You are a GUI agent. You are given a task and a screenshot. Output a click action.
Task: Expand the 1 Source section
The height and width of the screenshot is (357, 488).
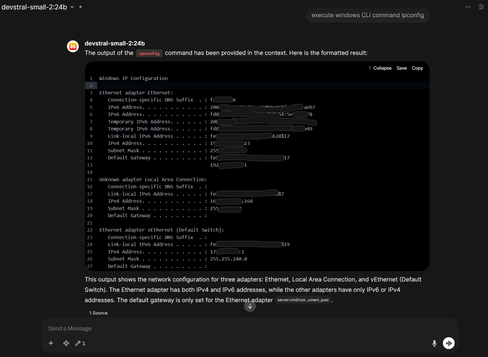coord(98,313)
